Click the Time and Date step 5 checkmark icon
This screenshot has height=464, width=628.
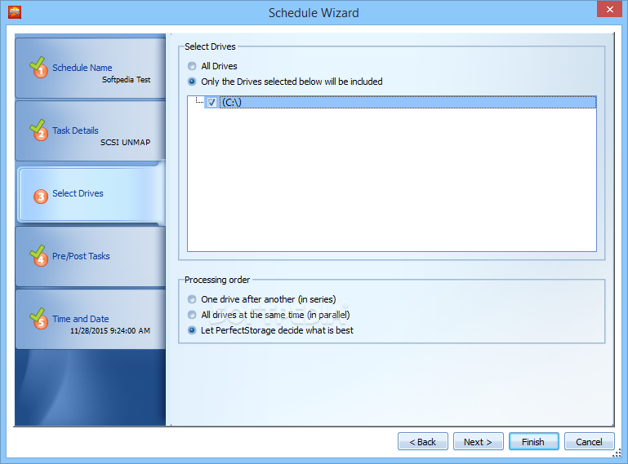[38, 318]
